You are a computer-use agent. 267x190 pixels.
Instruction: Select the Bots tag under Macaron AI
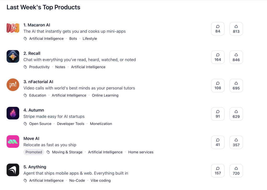[x=73, y=39]
